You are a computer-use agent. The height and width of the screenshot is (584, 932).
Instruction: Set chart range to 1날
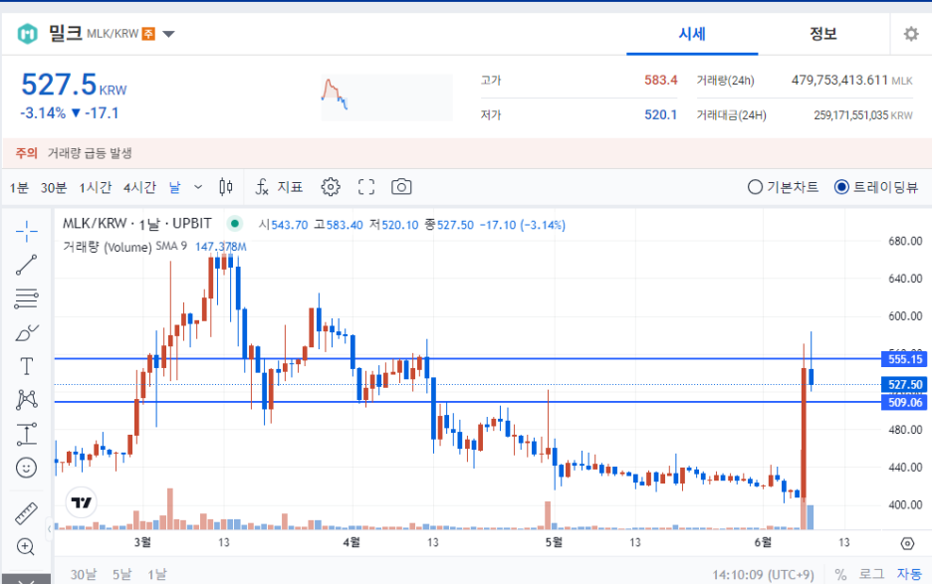(157, 574)
